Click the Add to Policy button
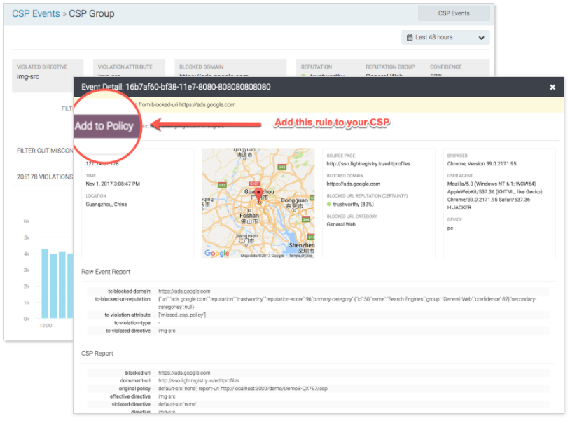The height and width of the screenshot is (421, 570). [104, 126]
